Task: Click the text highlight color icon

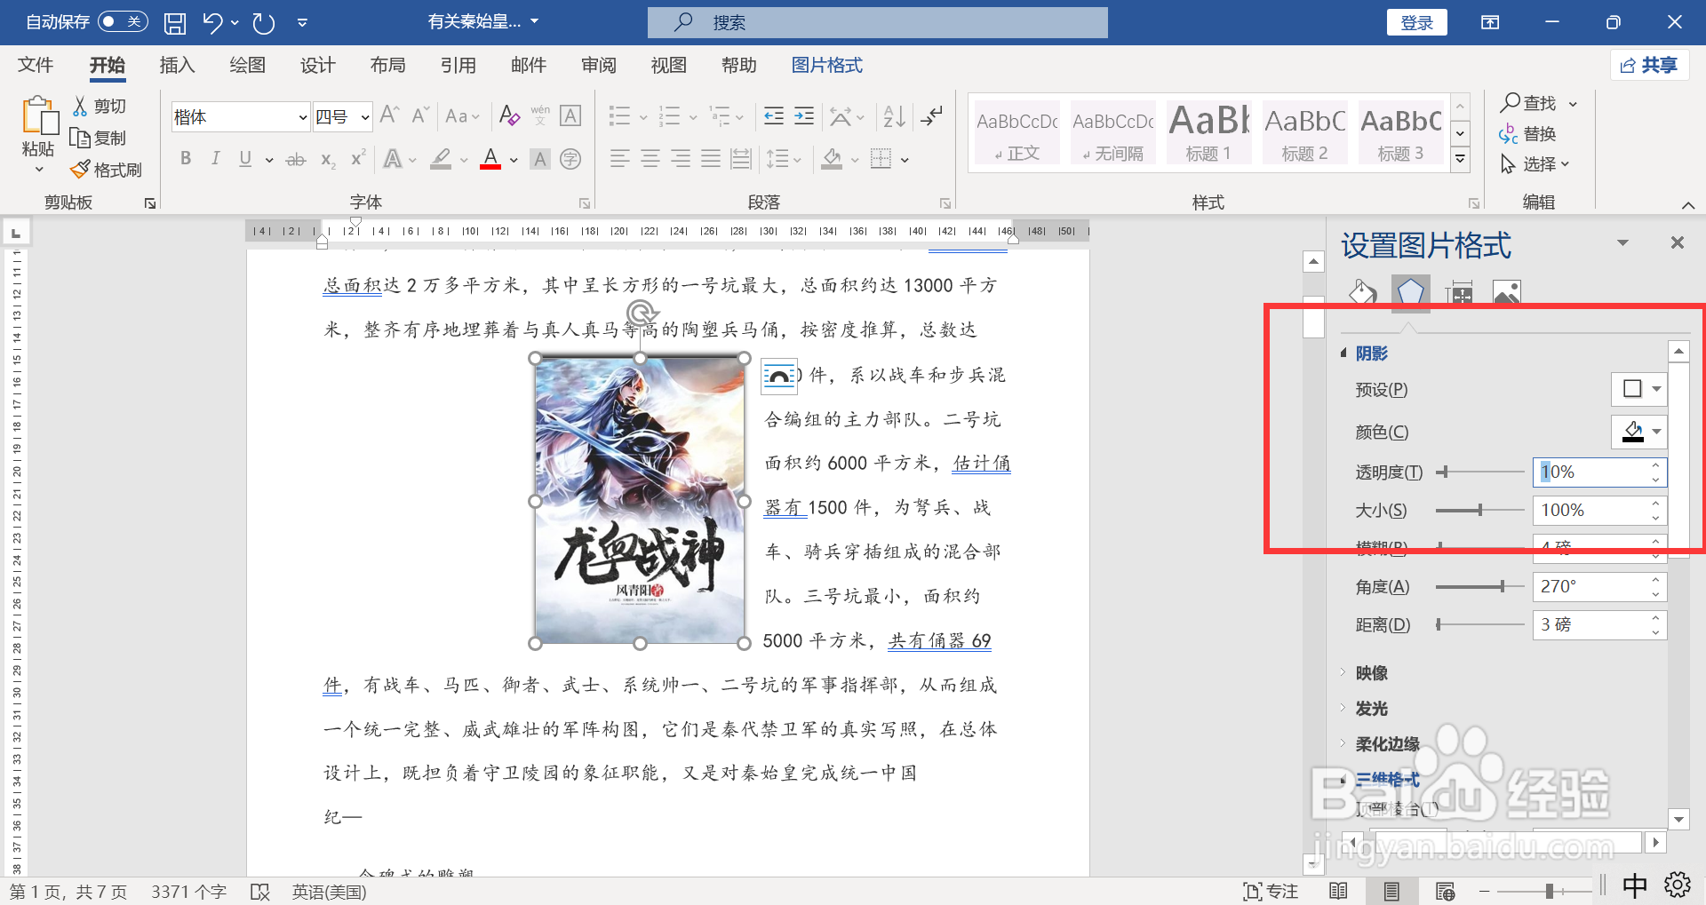Action: point(441,159)
